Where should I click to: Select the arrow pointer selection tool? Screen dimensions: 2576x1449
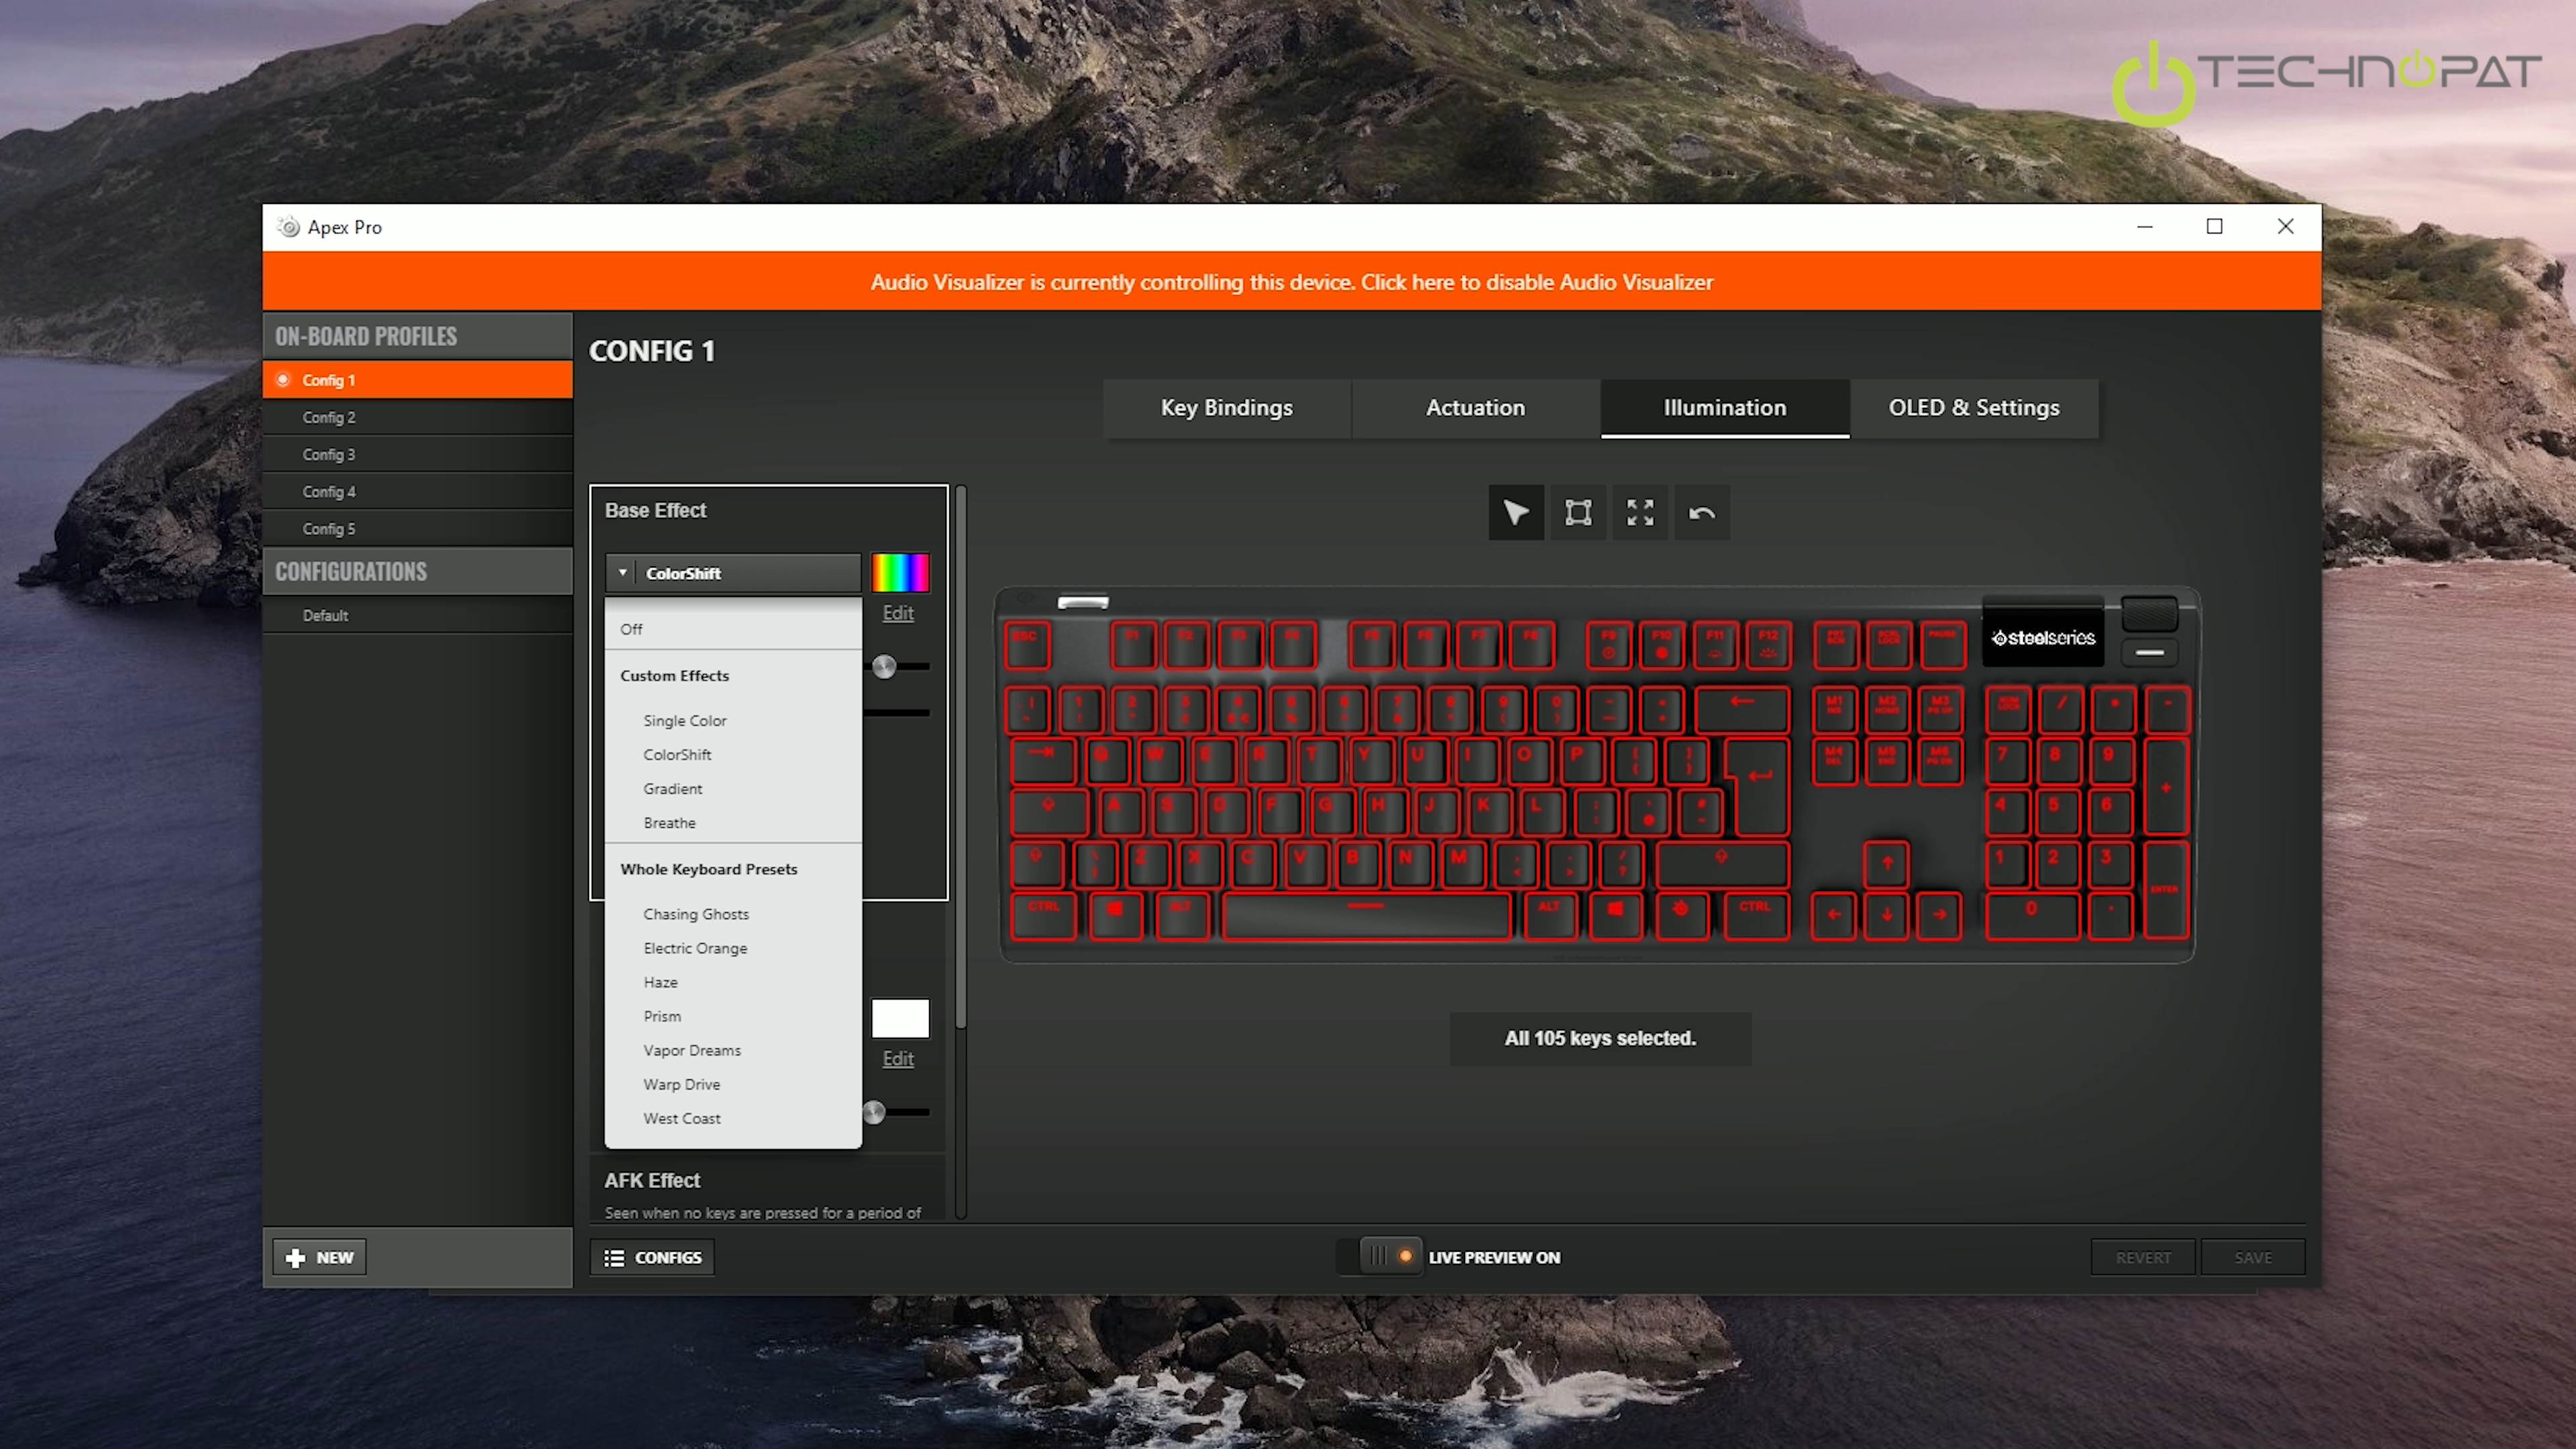1516,513
